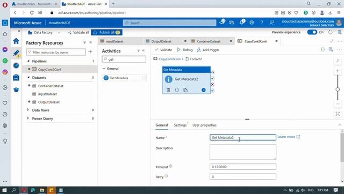Screen dimensions: 344x194
Task: Expand the Power Query group
Action: [28, 119]
